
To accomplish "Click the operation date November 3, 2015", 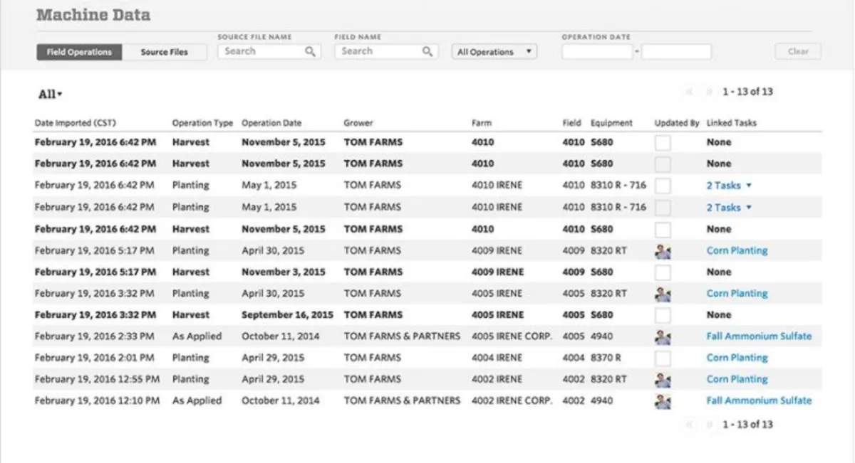I will pos(284,272).
